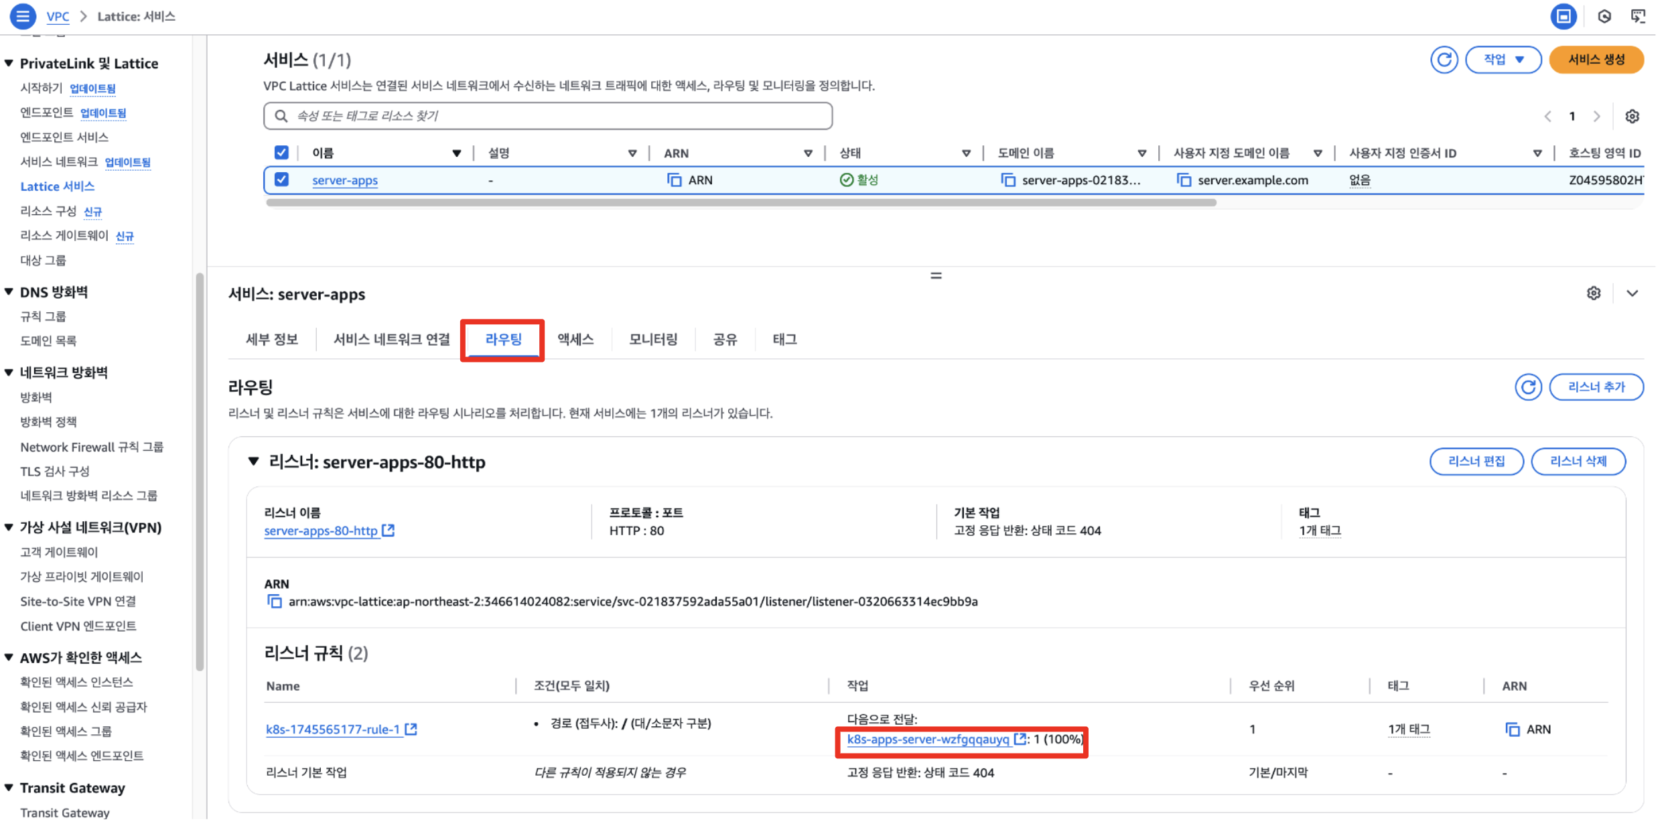Click the services table settings gear icon
This screenshot has width=1664, height=832.
1632,117
